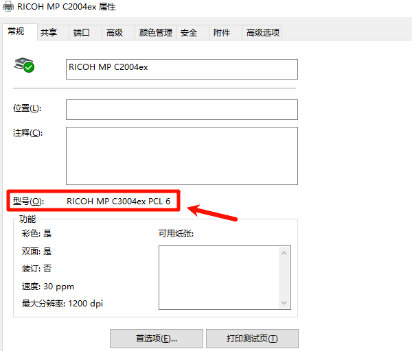This screenshot has width=412, height=351.
Task: Click the 功能 group label
Action: tap(27, 219)
